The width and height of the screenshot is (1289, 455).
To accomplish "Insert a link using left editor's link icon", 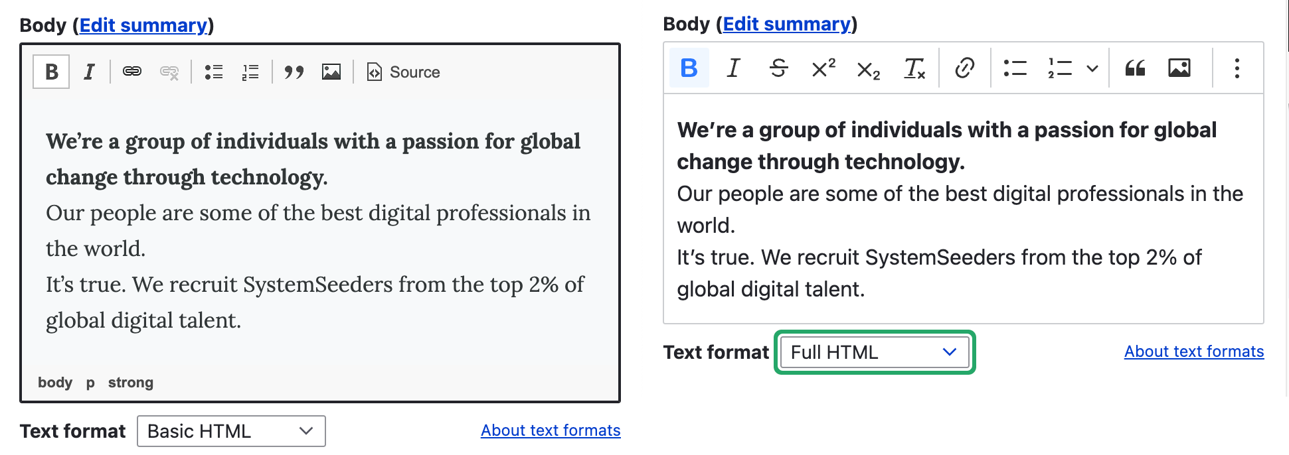I will pyautogui.click(x=132, y=72).
